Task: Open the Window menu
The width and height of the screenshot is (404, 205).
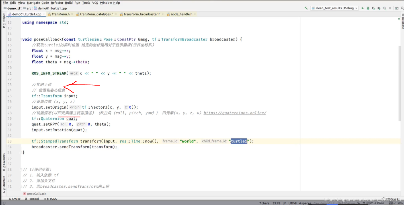Action: click(x=106, y=3)
